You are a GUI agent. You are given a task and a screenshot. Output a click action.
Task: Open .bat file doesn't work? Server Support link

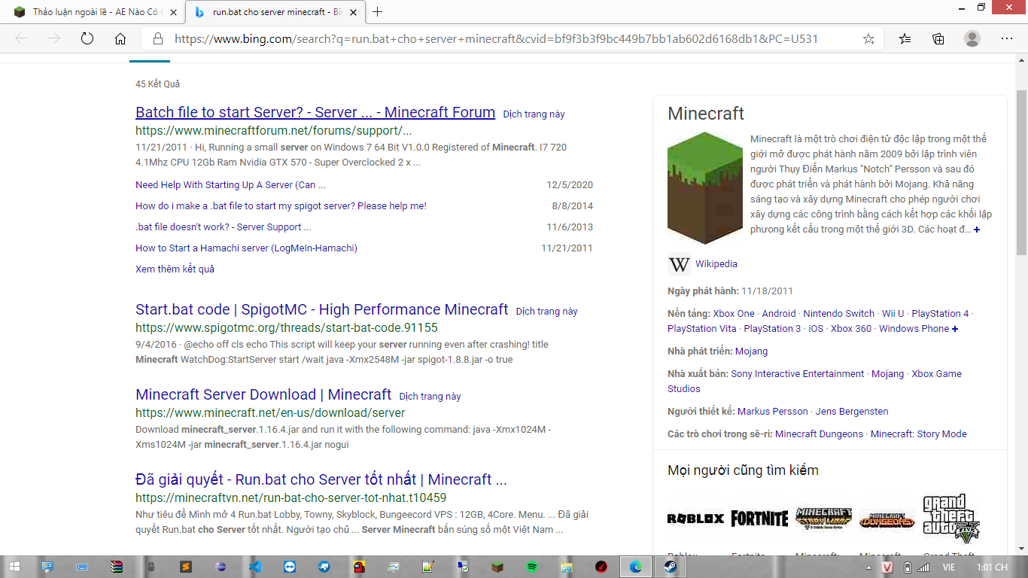[x=224, y=227]
